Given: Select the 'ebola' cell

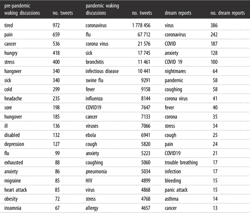Looking at the screenshot, I should [x=91, y=135].
